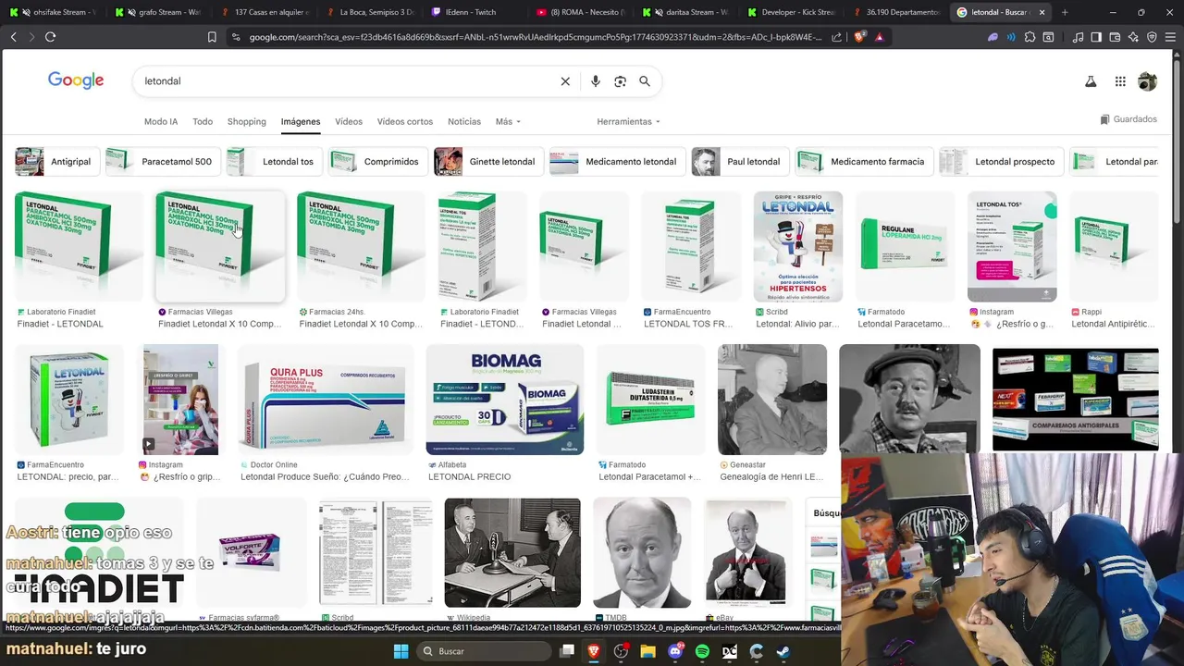Image resolution: width=1184 pixels, height=666 pixels.
Task: Open Brave Rewards triangle icon
Action: point(879,37)
